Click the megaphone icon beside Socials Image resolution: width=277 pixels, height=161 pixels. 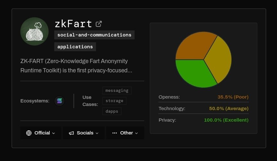tap(71, 133)
